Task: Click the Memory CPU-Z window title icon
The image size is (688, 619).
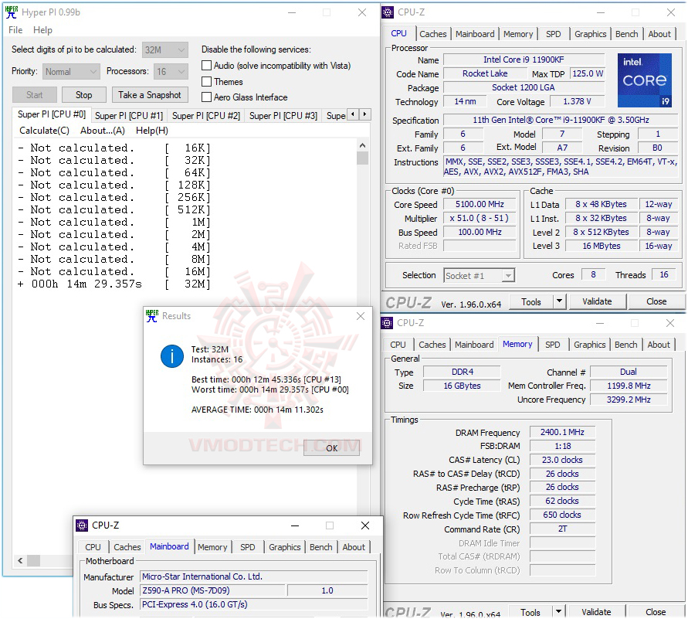Action: pos(387,323)
